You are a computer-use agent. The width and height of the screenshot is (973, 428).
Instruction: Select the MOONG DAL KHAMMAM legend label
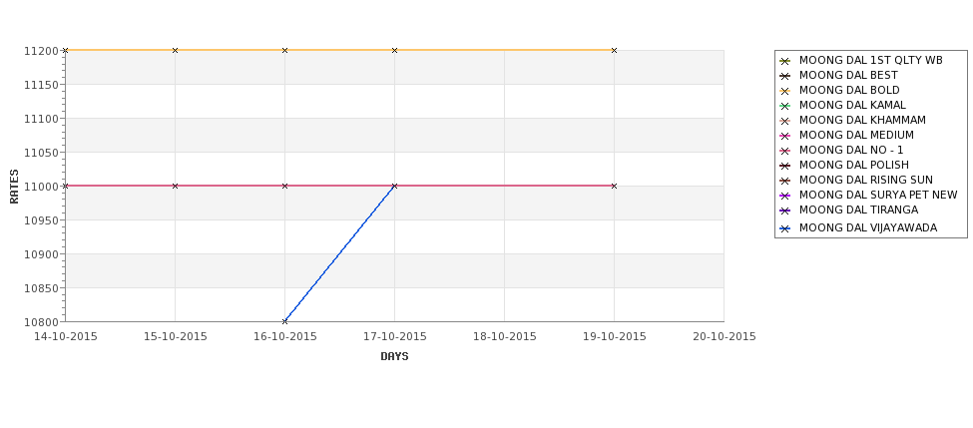click(x=862, y=121)
